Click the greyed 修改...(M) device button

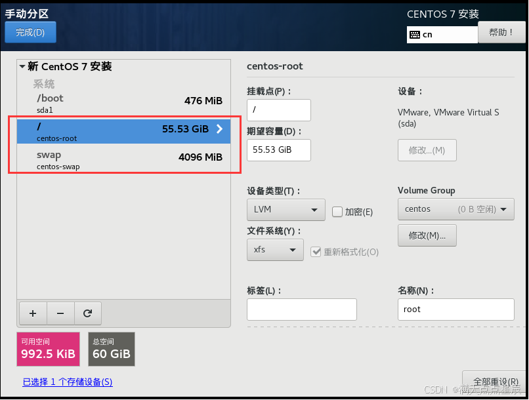427,150
